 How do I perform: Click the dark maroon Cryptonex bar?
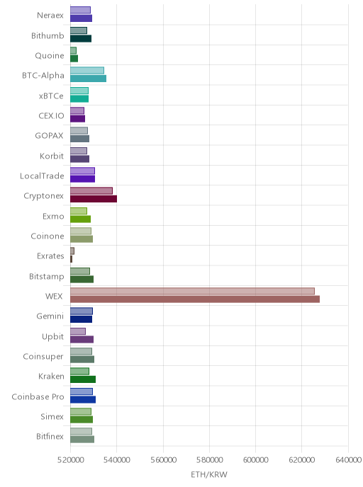[x=94, y=199]
